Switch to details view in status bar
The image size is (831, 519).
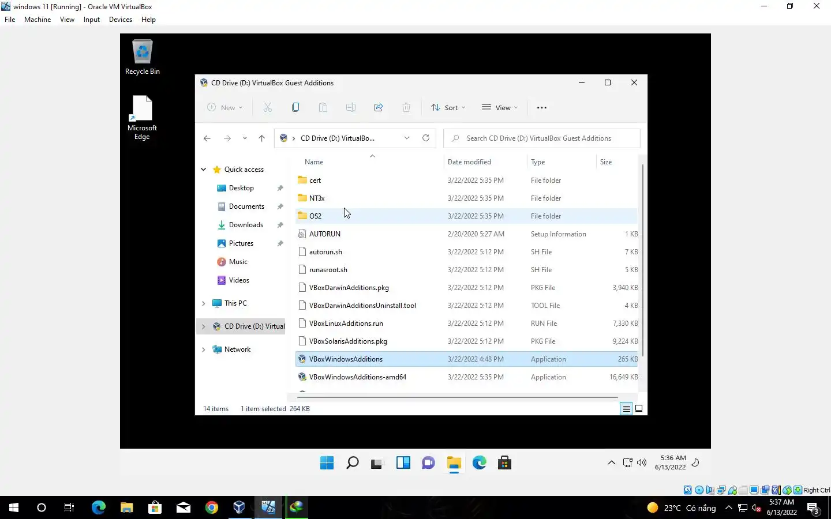coord(626,408)
